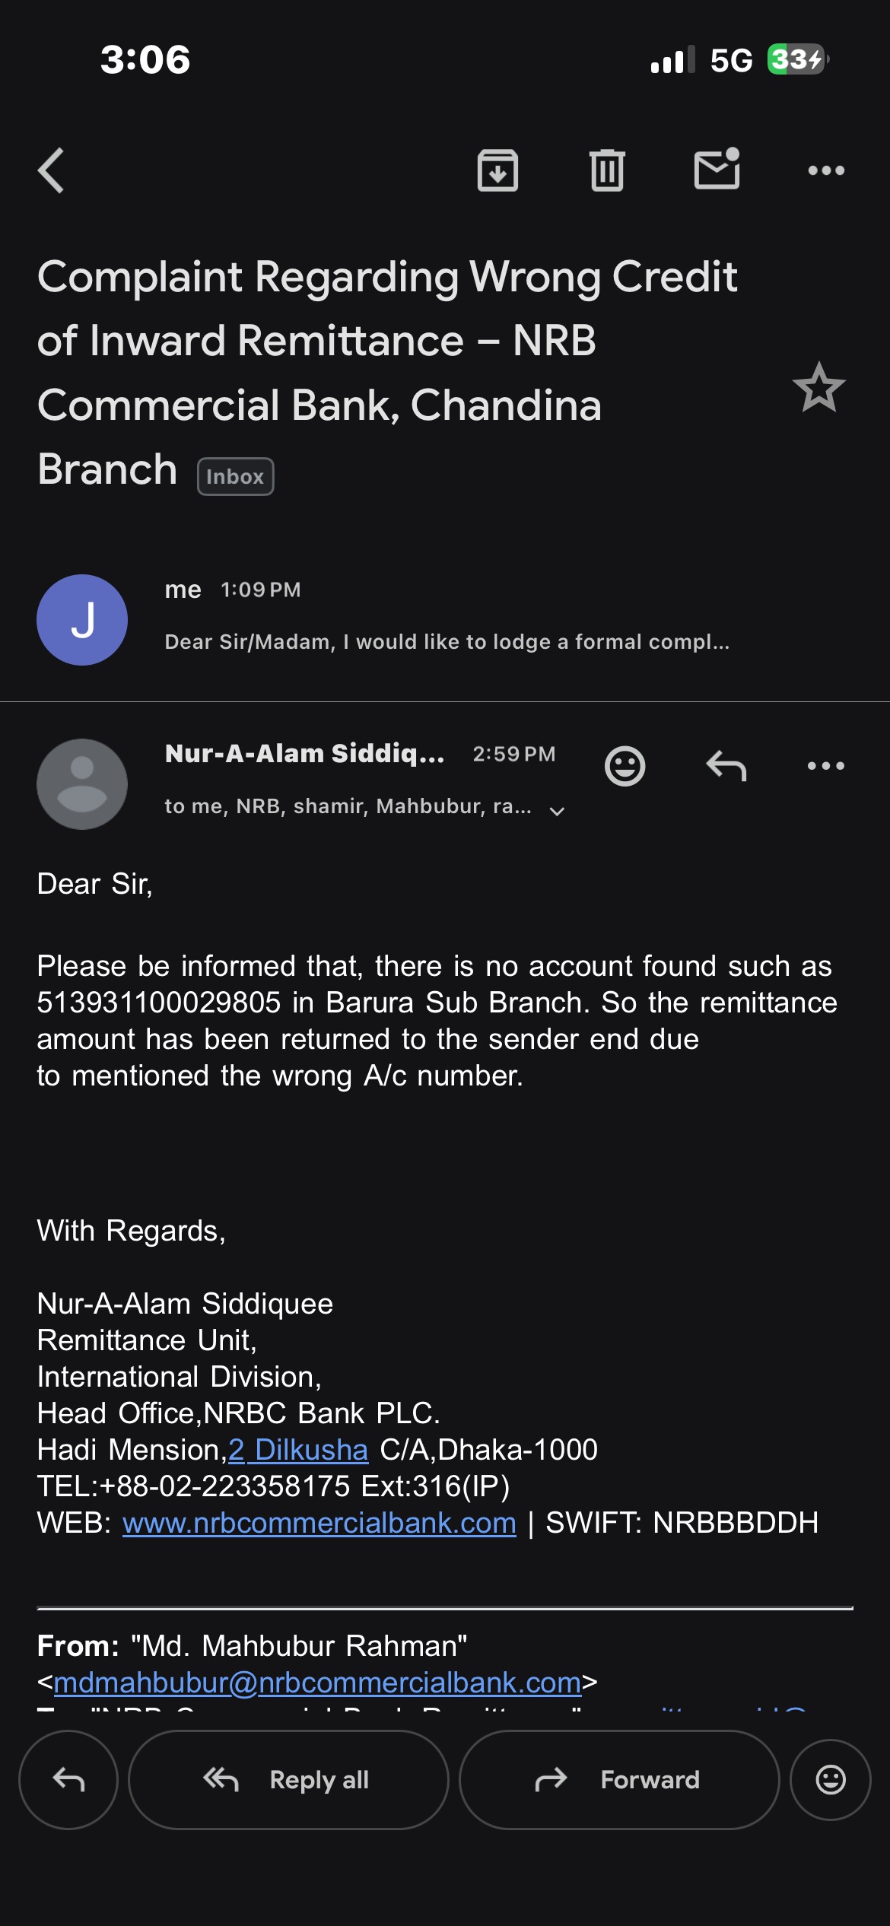Tap the gray sender avatar of Nur-A-Alam
Viewport: 890px width, 1926px height.
tap(82, 784)
